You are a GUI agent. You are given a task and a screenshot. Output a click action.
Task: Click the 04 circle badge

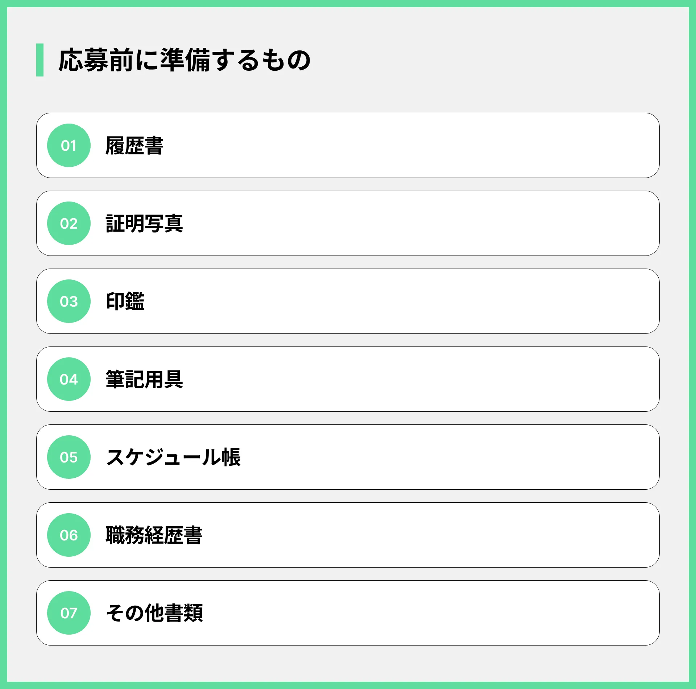click(69, 379)
